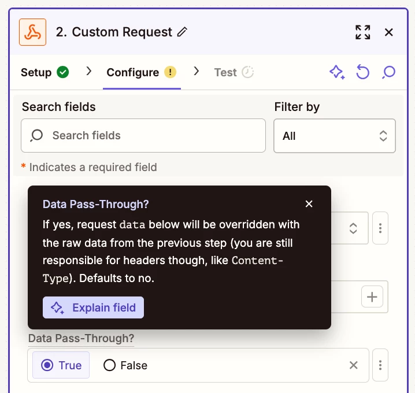Viewport: 415px width, 393px height.
Task: Go to the Setup tab
Action: (x=45, y=72)
